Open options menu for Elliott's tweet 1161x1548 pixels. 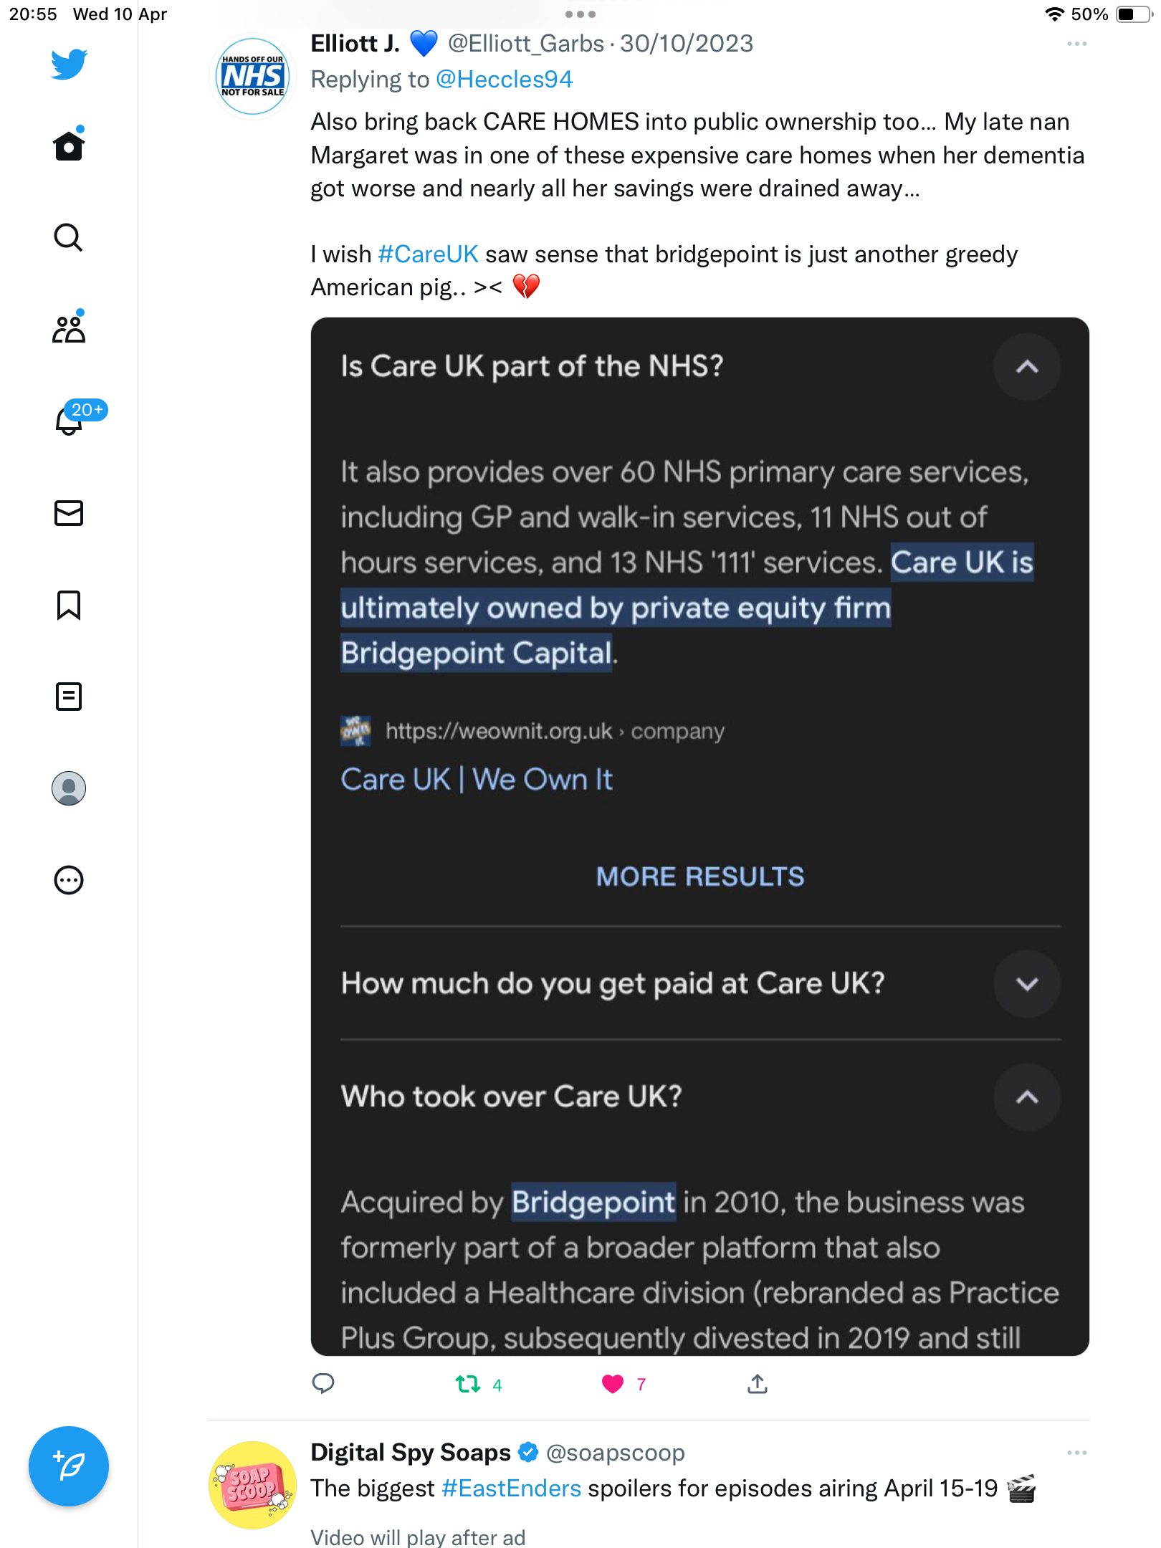point(1076,44)
